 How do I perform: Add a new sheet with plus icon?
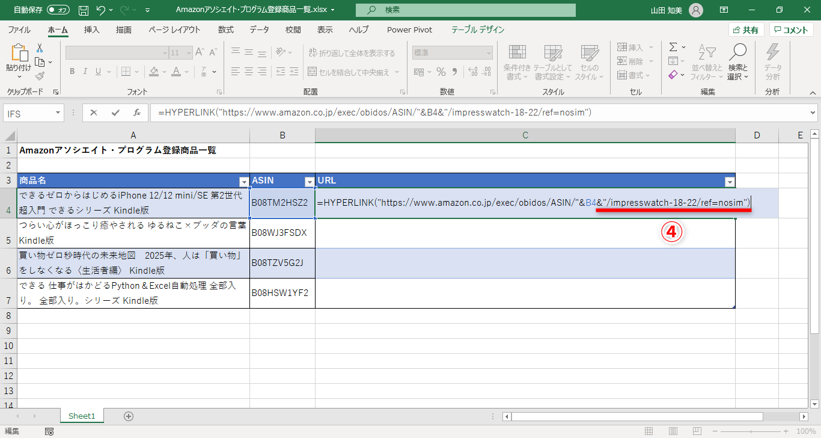[x=128, y=416]
